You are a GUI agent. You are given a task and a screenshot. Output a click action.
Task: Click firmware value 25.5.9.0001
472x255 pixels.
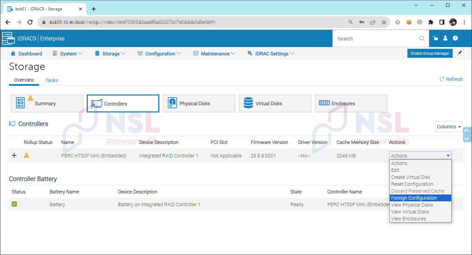[263, 156]
